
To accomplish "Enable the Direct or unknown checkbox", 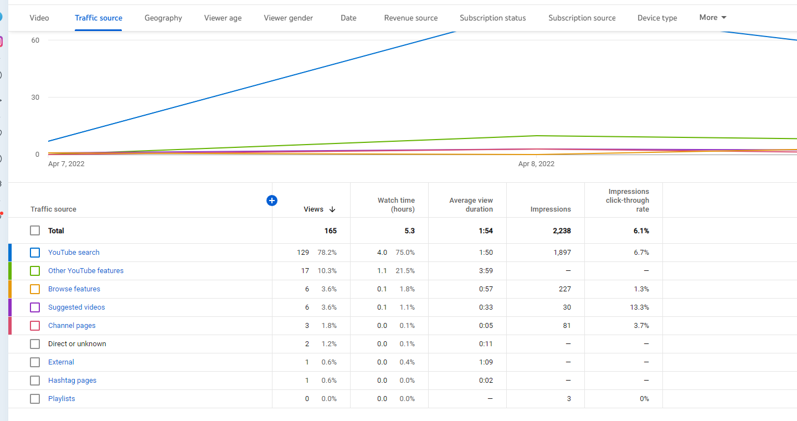I will (35, 343).
